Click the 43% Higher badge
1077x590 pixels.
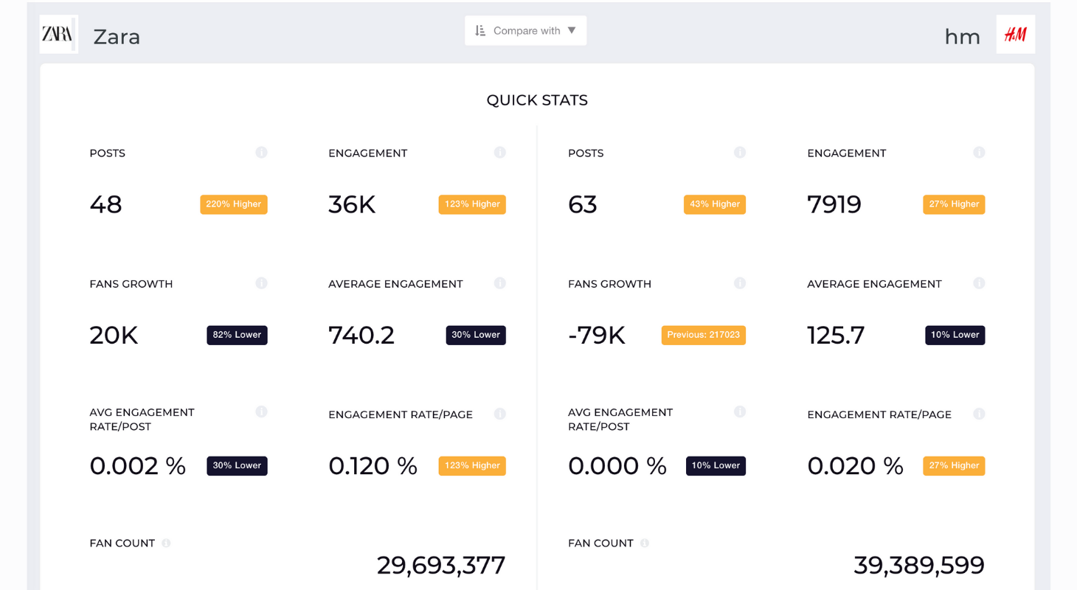(715, 204)
